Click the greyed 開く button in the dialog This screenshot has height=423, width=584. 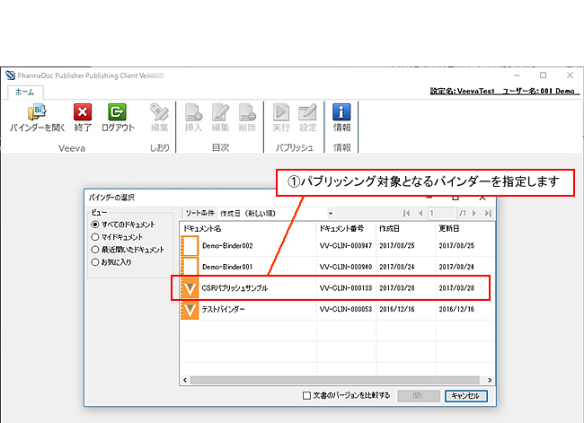(x=419, y=396)
